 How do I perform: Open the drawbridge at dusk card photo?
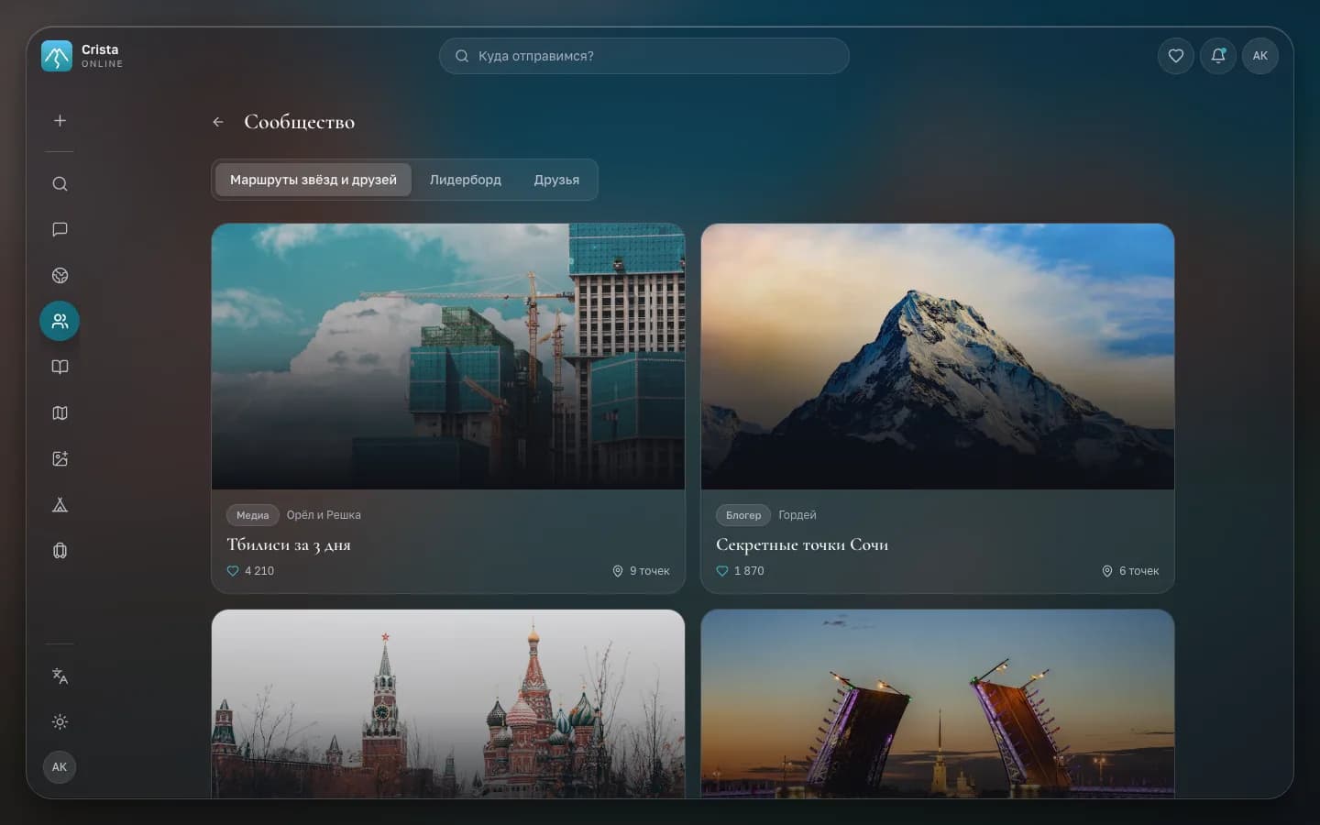[938, 704]
